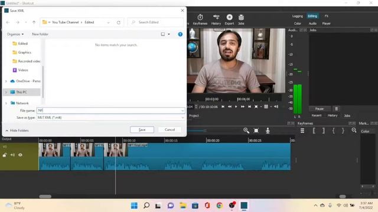
Task: Switch to the Player layout
Action: (327, 24)
